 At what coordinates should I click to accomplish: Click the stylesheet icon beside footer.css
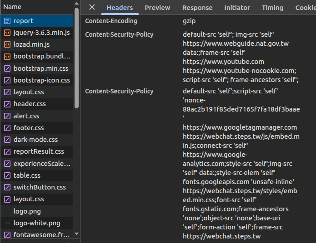[x=7, y=128]
